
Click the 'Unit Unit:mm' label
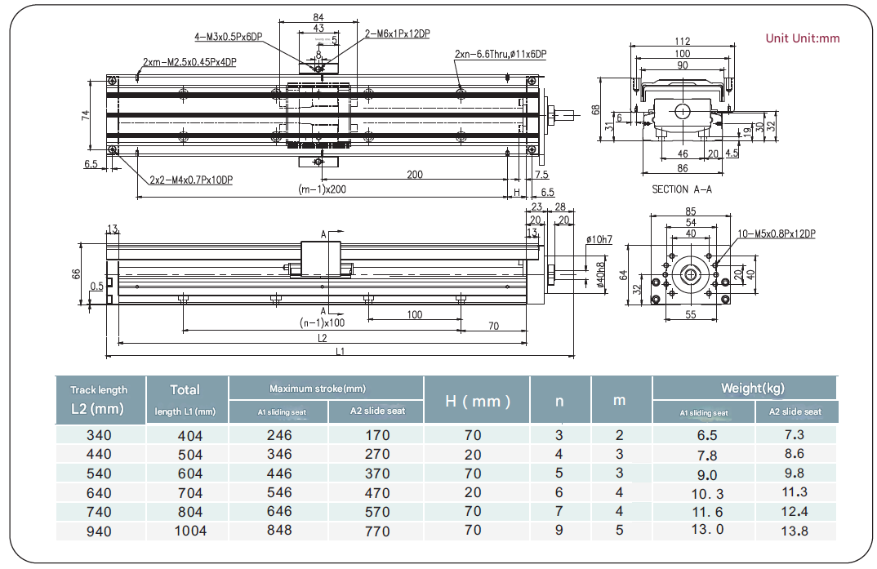coord(802,38)
